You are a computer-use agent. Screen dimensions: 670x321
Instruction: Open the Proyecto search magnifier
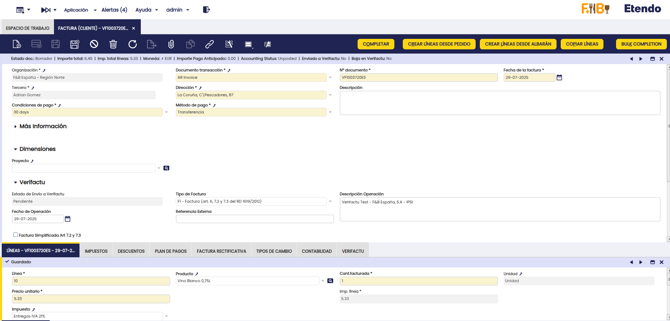point(166,168)
